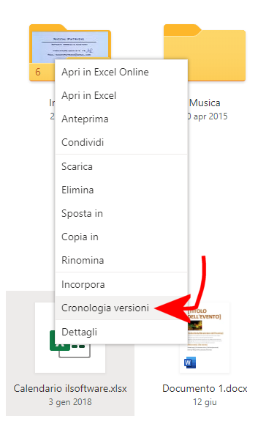The height and width of the screenshot is (427, 277).
Task: Open 'Anteprima' from the context menu
Action: [x=121, y=119]
